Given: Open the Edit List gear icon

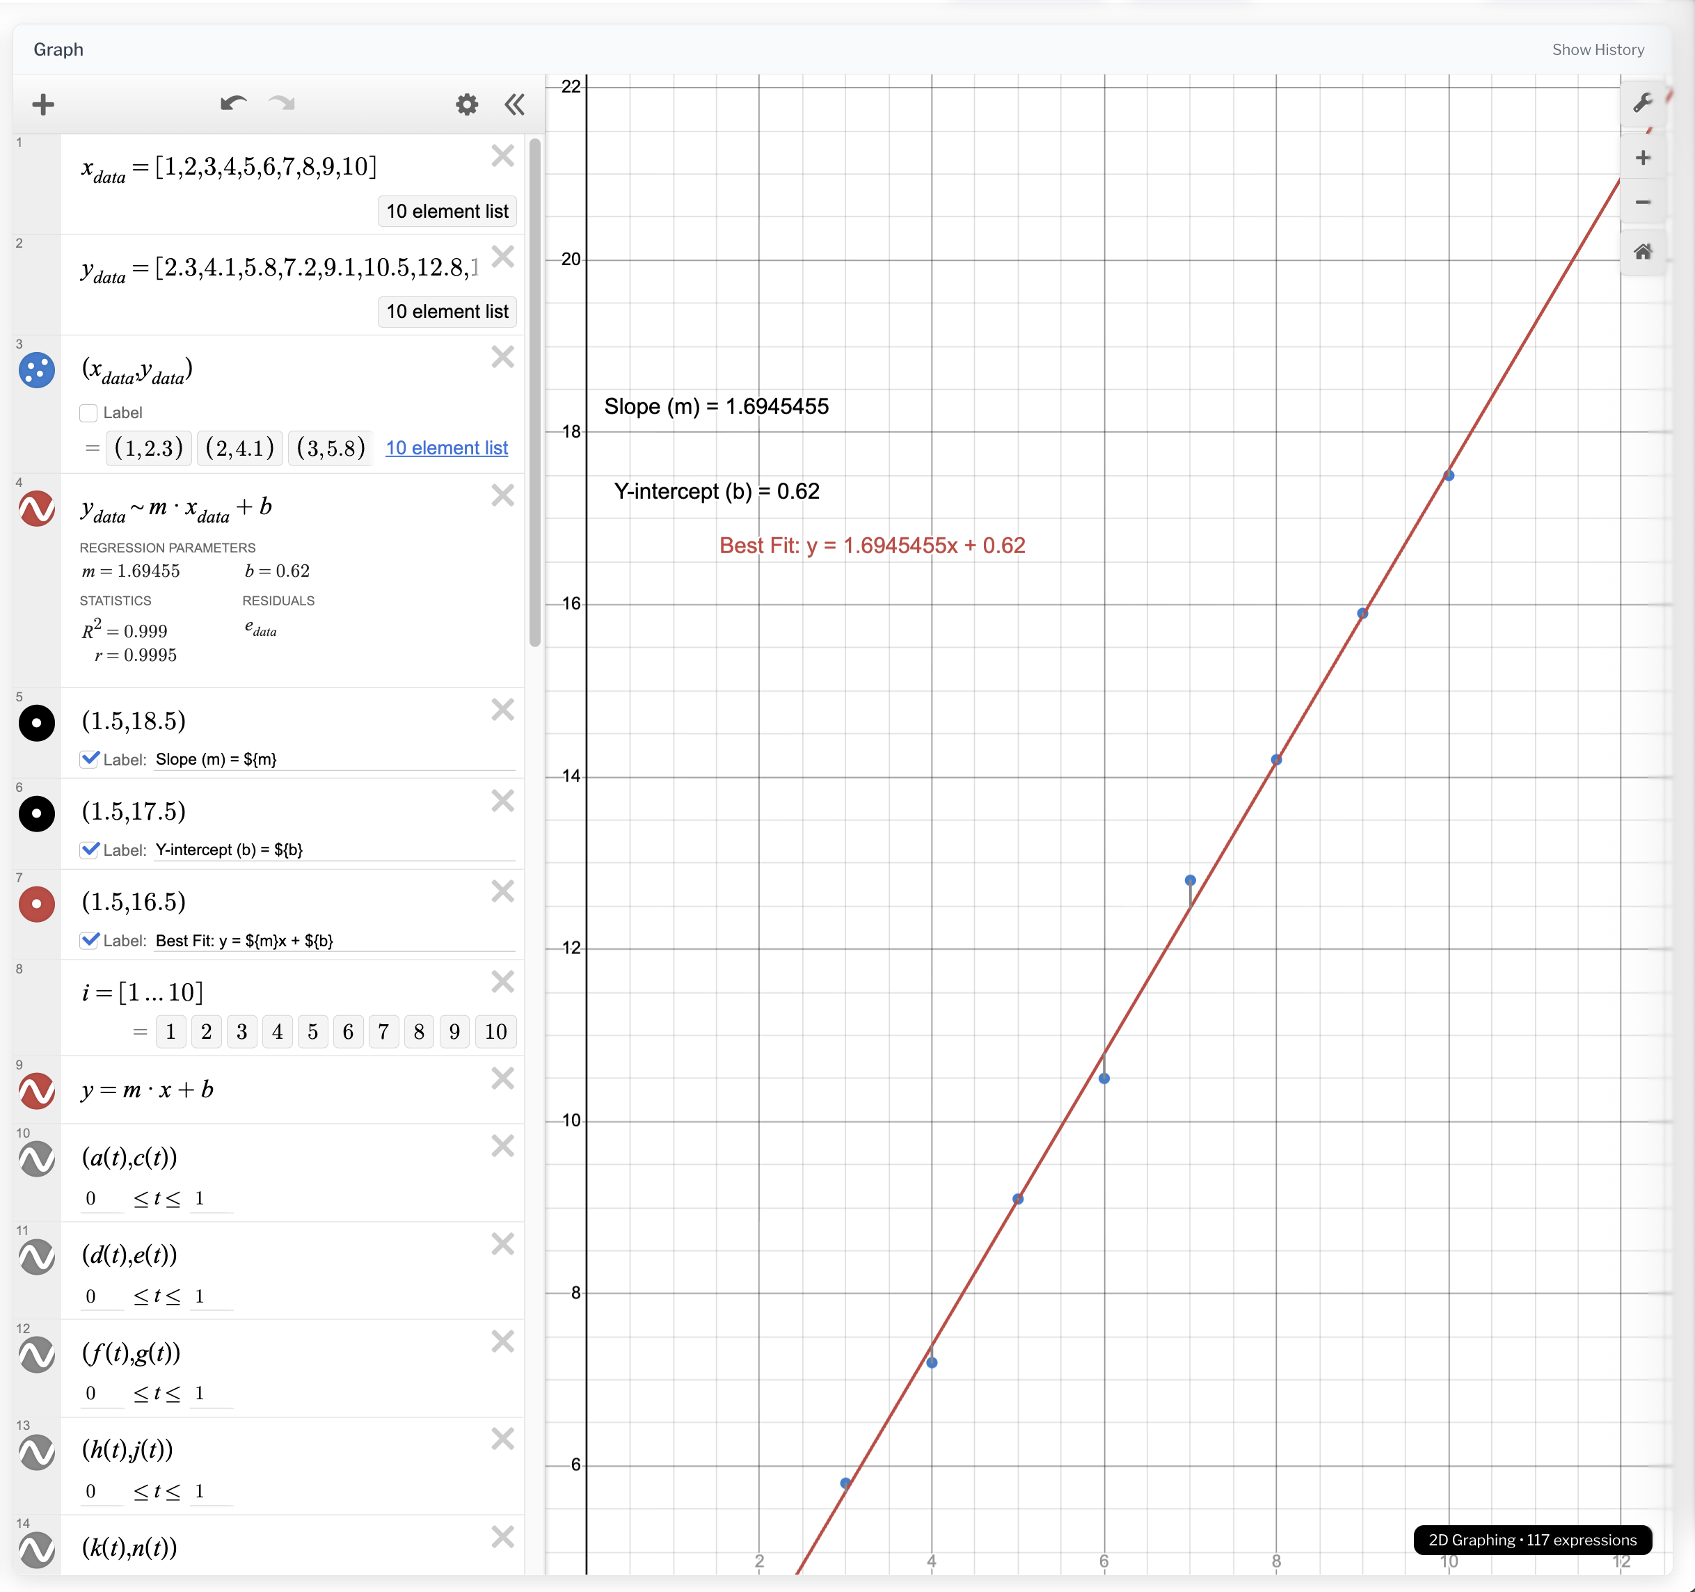Looking at the screenshot, I should (466, 105).
